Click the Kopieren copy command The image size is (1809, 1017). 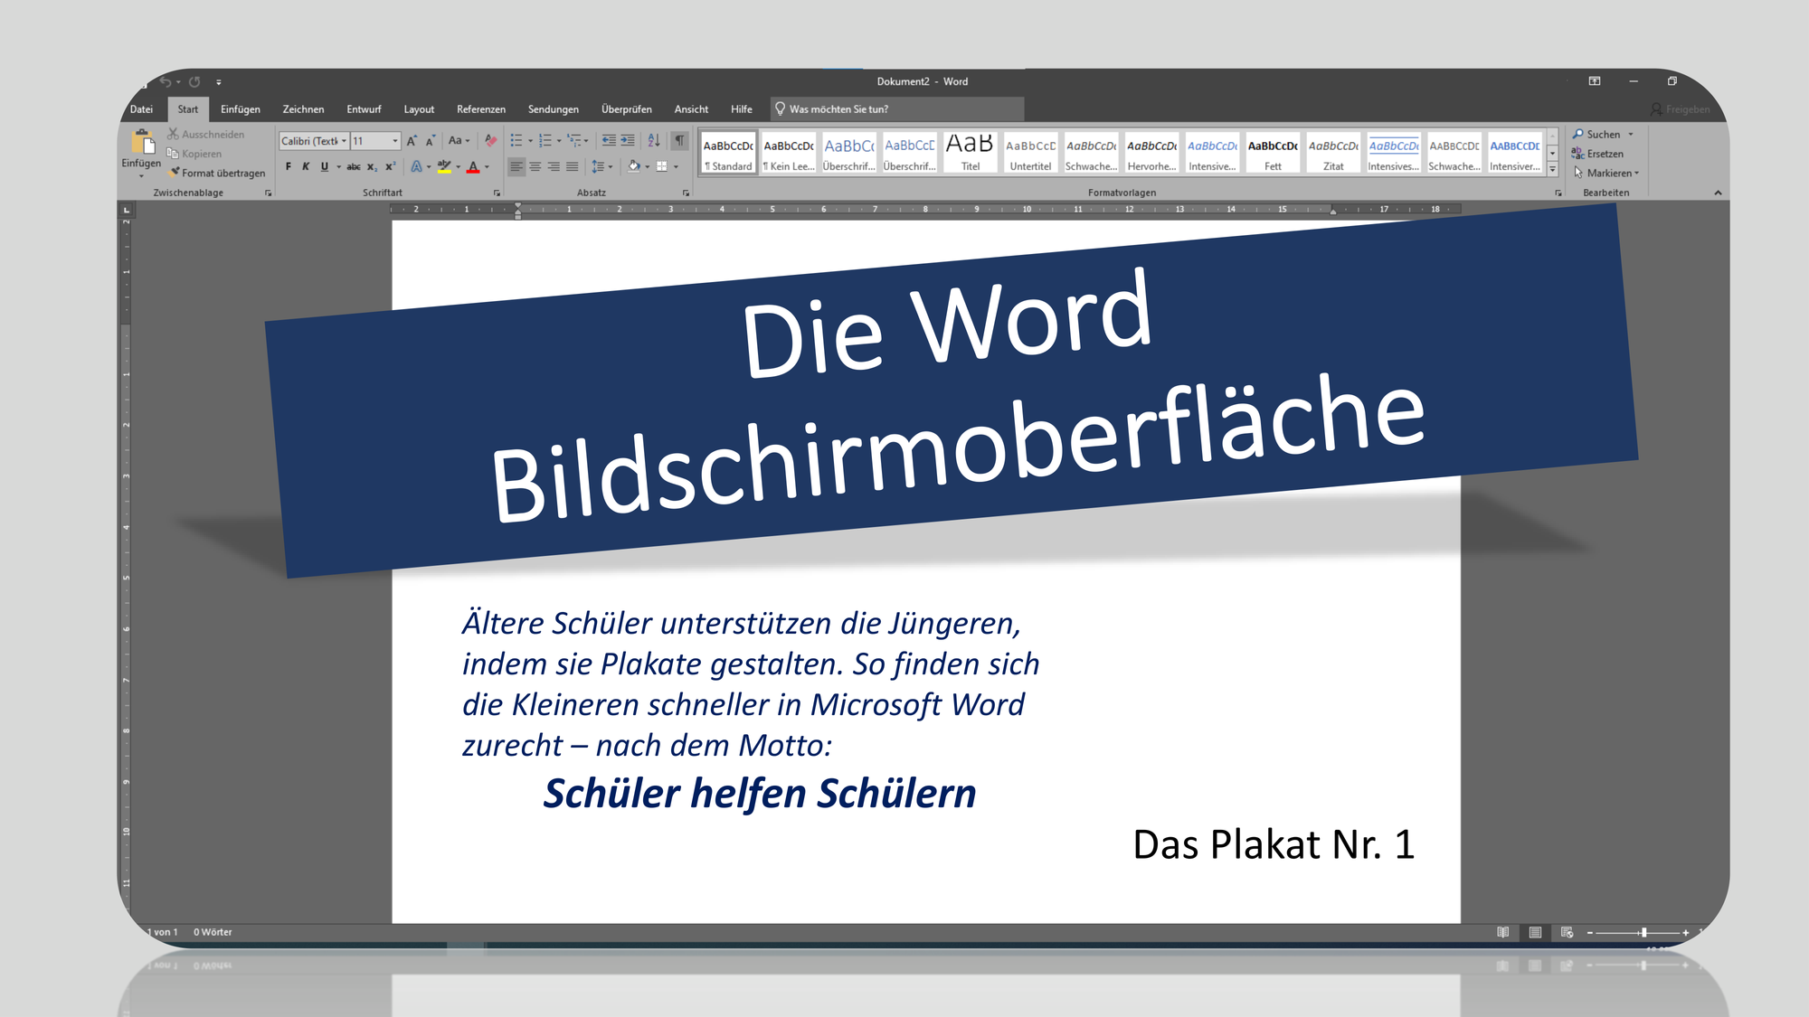[x=194, y=154]
